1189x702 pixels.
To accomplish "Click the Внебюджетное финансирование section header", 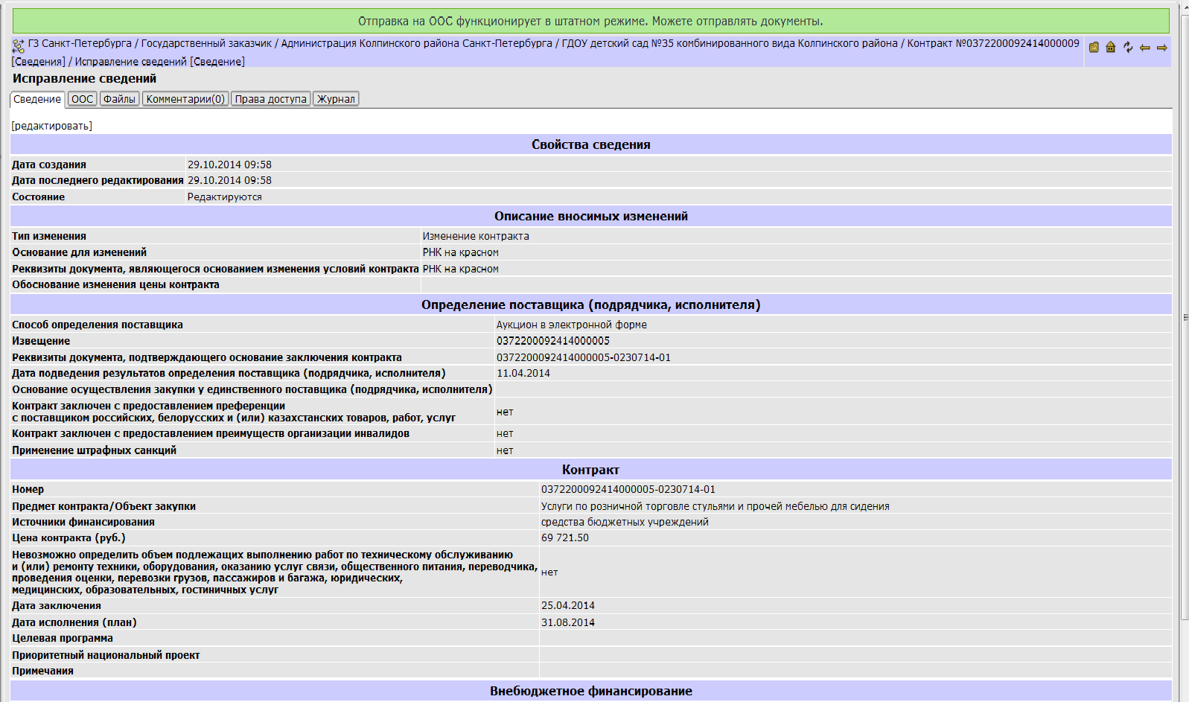I will (591, 691).
